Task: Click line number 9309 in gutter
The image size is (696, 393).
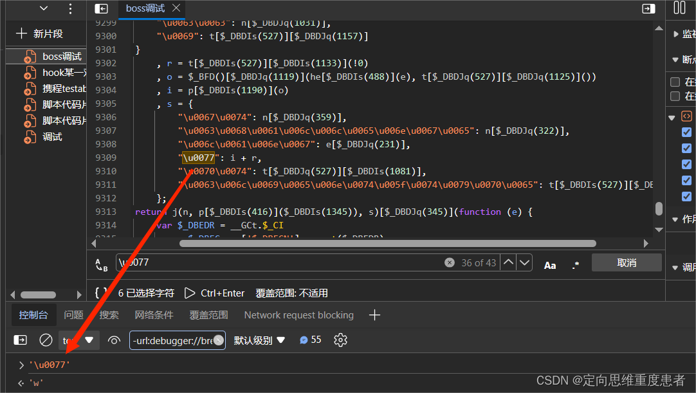Action: click(x=106, y=158)
